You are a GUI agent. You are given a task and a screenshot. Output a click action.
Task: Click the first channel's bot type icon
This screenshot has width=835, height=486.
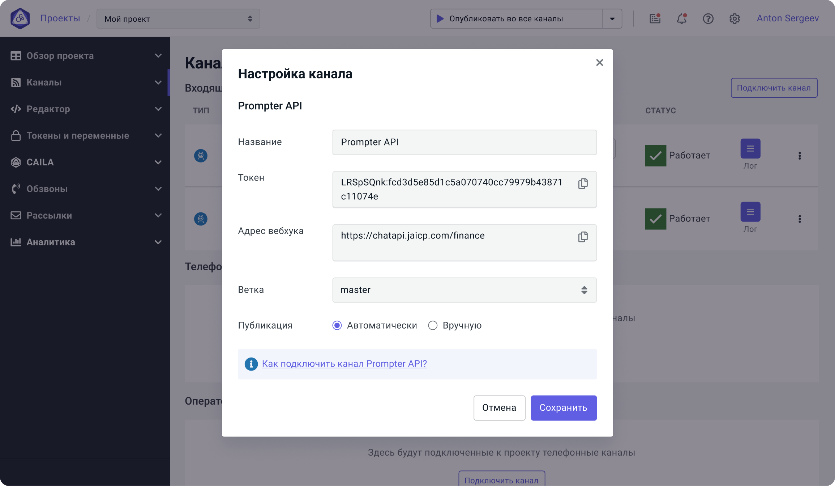click(201, 156)
